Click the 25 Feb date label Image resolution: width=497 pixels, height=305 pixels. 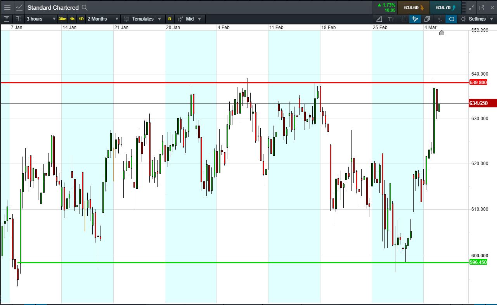(x=380, y=27)
